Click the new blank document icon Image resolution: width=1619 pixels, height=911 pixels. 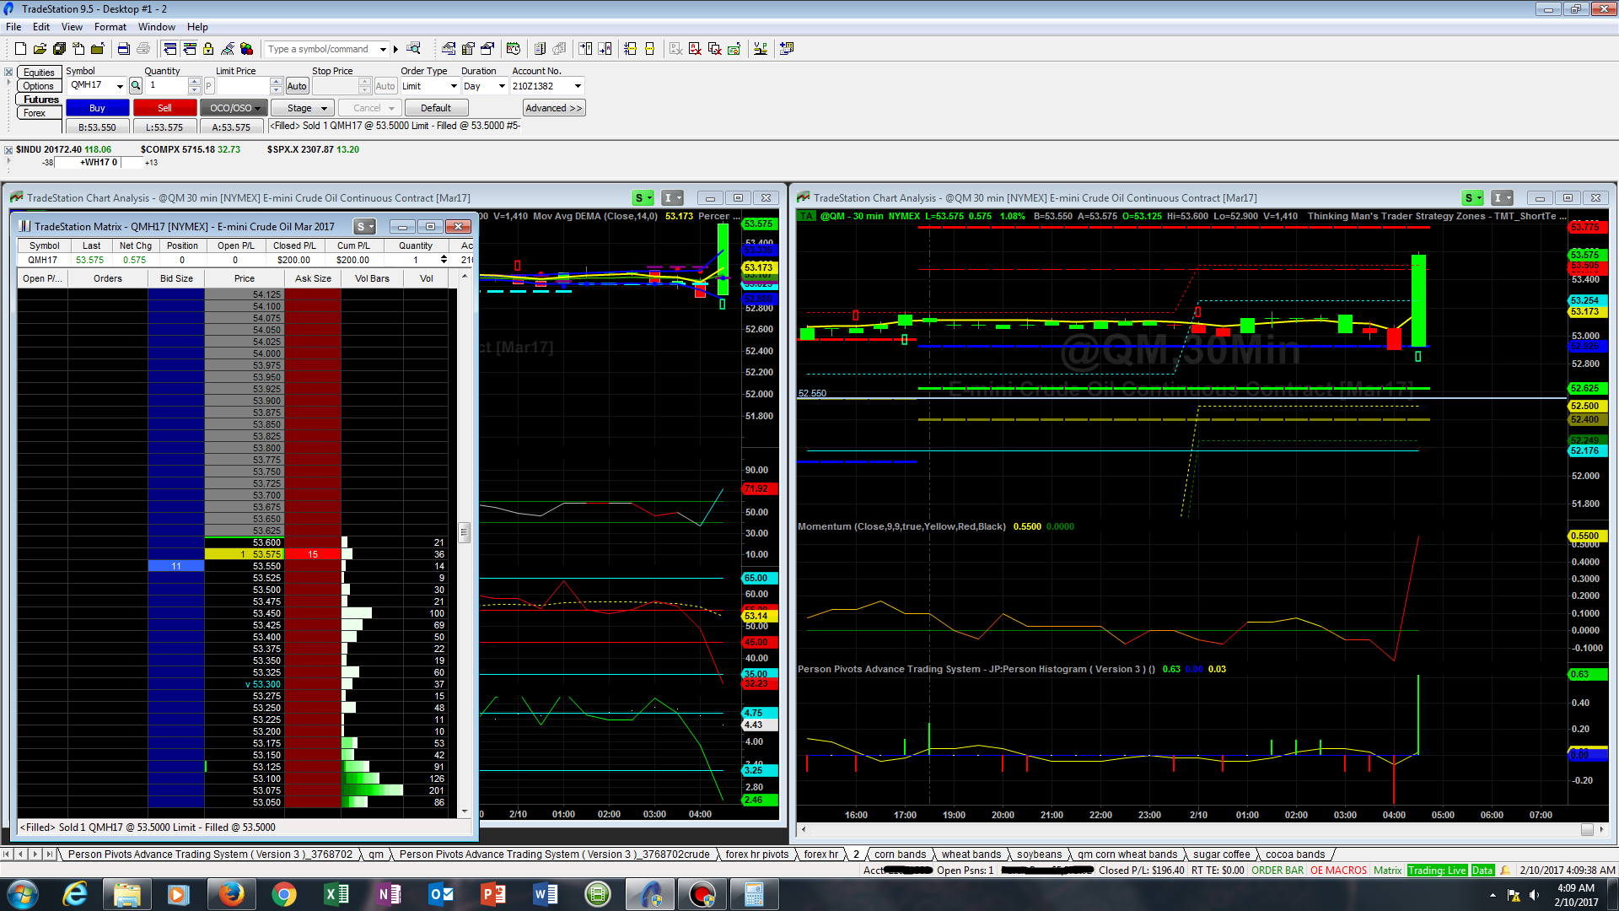(20, 49)
